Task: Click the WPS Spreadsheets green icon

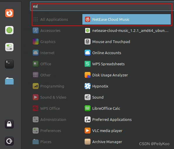Action: (88, 64)
